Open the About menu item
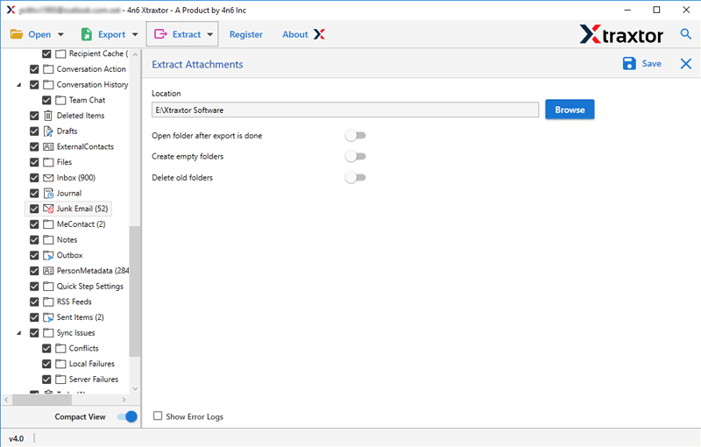Image resolution: width=701 pixels, height=447 pixels. pos(295,34)
